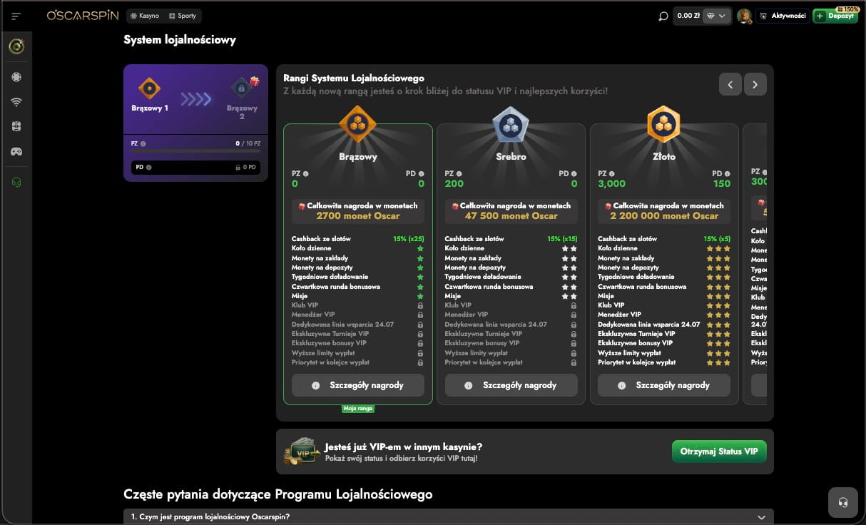Go to previous ranks with left arrow
This screenshot has width=866, height=525.
click(x=730, y=84)
